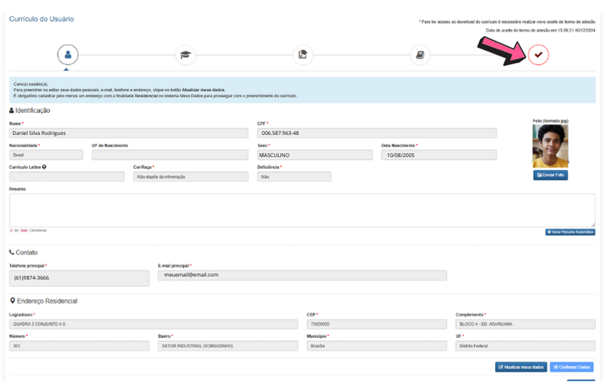Click the Endereço Residencial section heading
The height and width of the screenshot is (390, 605).
(43, 301)
